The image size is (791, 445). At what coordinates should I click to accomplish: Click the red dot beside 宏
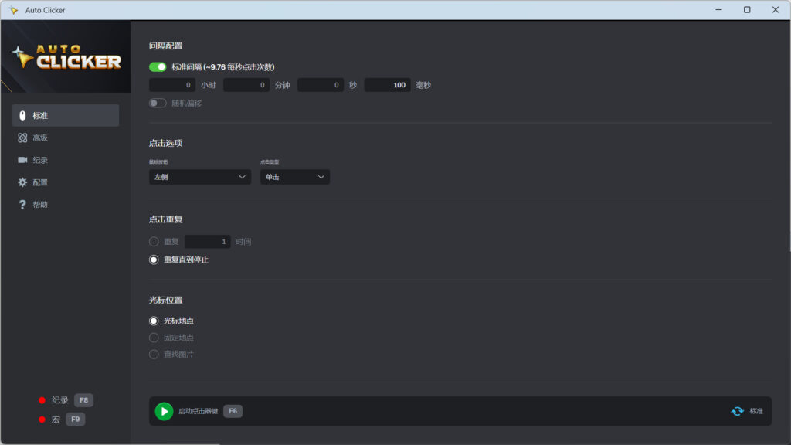[x=42, y=420]
